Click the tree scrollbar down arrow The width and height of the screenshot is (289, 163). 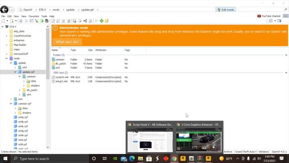point(48,147)
